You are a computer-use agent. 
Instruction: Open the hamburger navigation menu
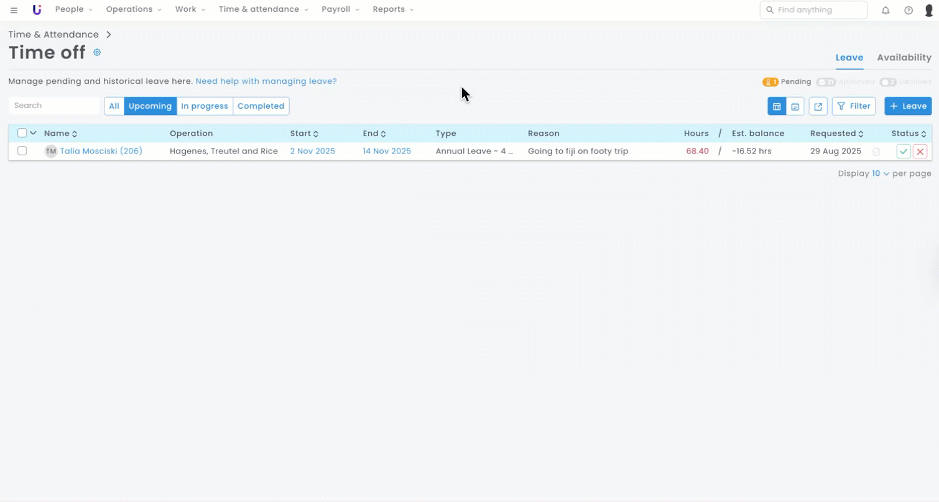[14, 10]
